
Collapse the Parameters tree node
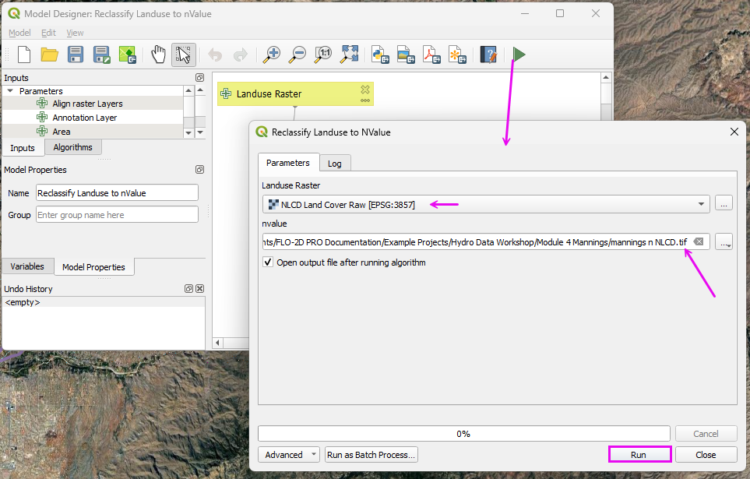(x=10, y=91)
